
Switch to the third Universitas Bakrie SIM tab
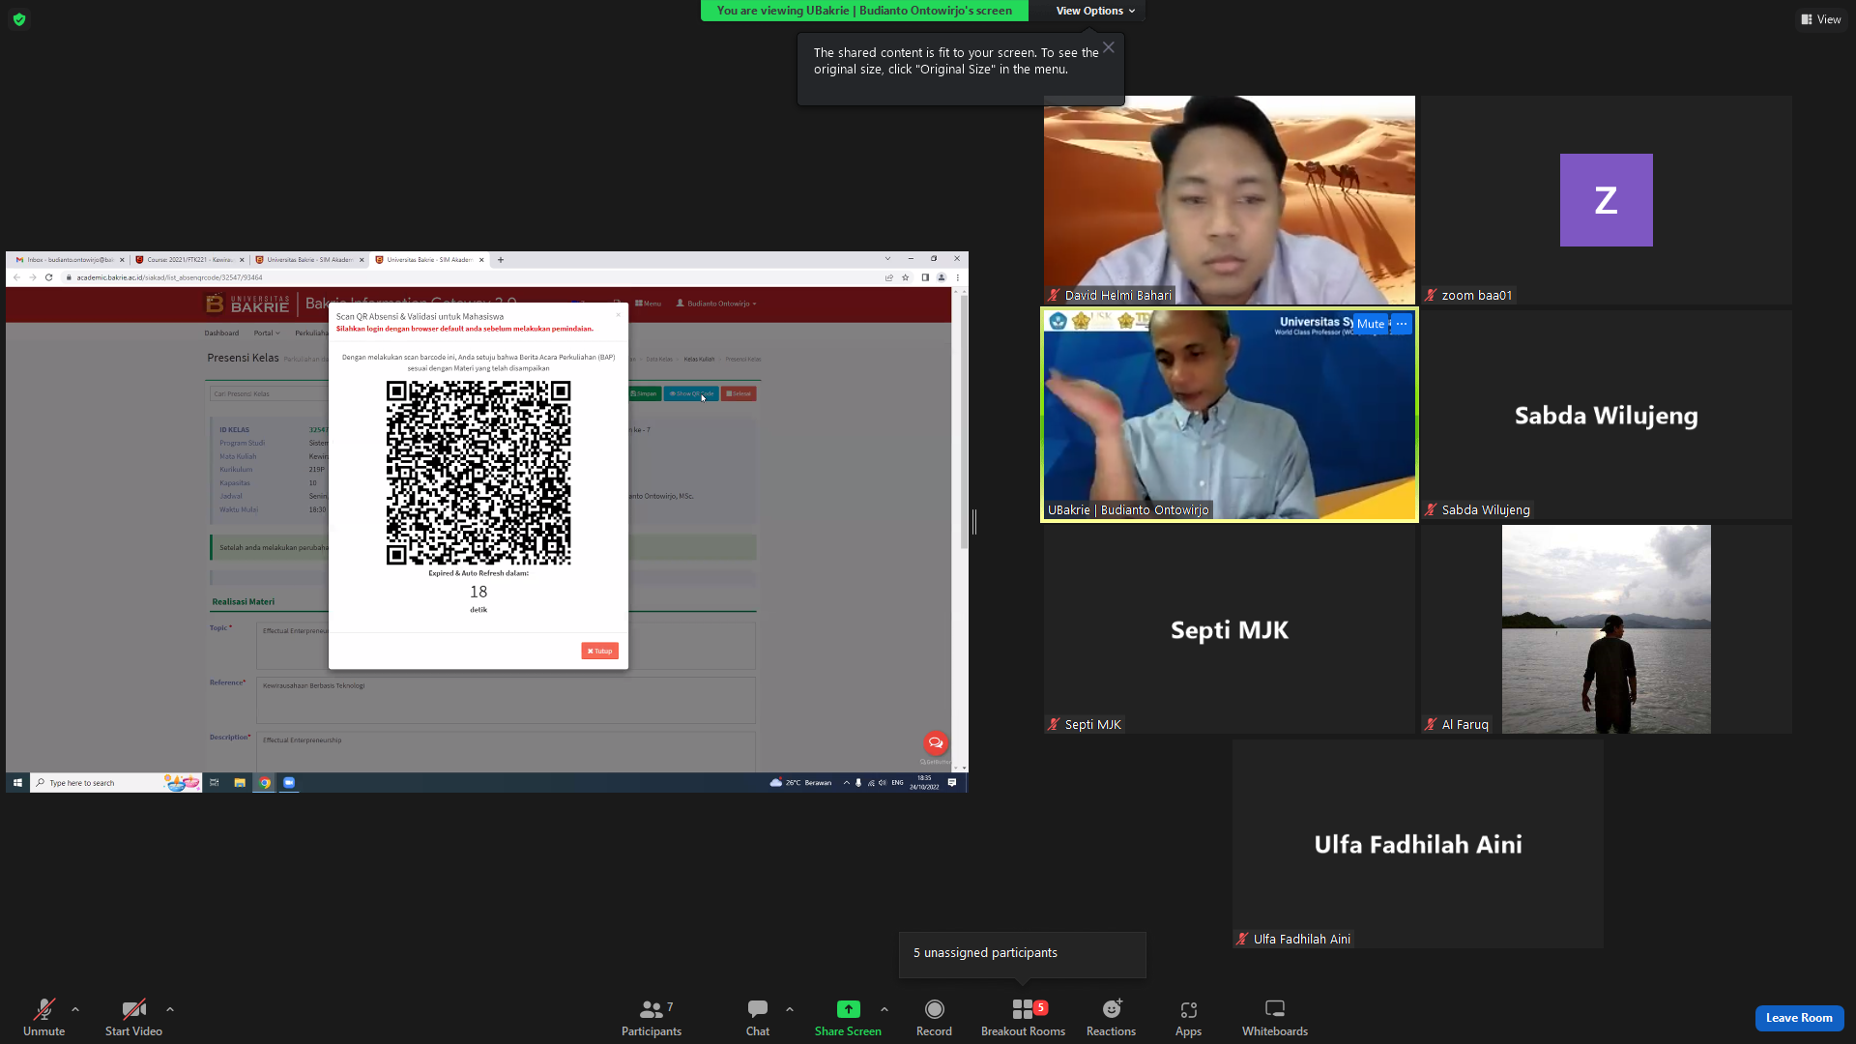[x=309, y=260]
